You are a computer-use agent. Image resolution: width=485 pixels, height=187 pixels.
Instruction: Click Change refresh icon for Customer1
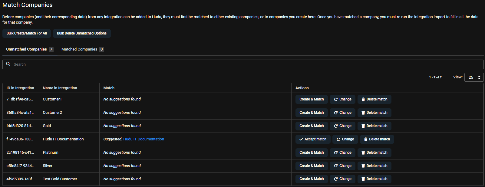tap(336, 99)
